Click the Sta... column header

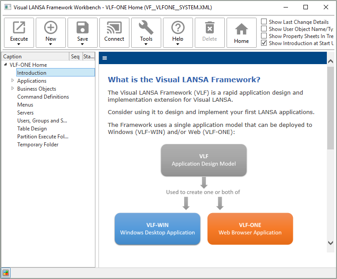(x=89, y=56)
